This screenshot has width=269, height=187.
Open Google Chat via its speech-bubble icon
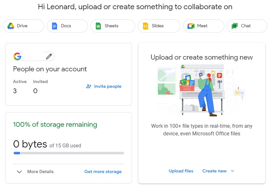coord(234,26)
